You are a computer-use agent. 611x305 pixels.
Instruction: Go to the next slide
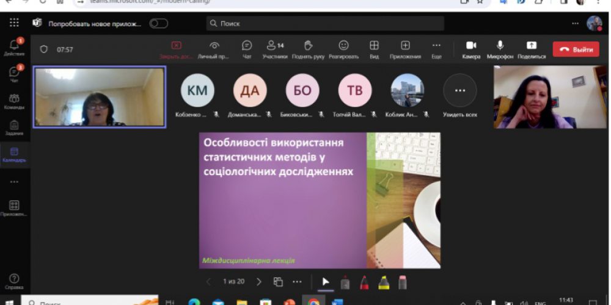(258, 282)
